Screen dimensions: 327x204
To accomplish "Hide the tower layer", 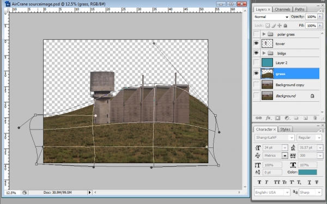I will point(256,44).
